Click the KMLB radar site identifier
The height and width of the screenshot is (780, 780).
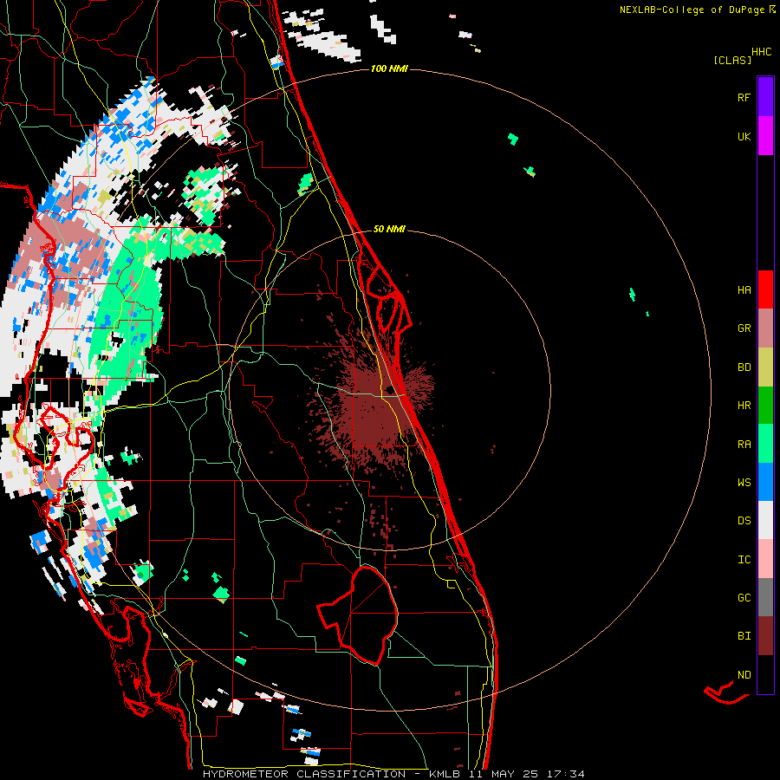click(445, 774)
